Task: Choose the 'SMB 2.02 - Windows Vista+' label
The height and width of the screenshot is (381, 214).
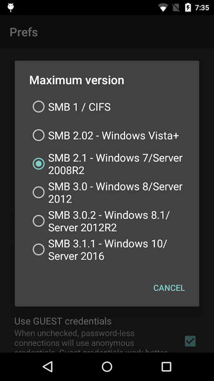Action: (113, 136)
